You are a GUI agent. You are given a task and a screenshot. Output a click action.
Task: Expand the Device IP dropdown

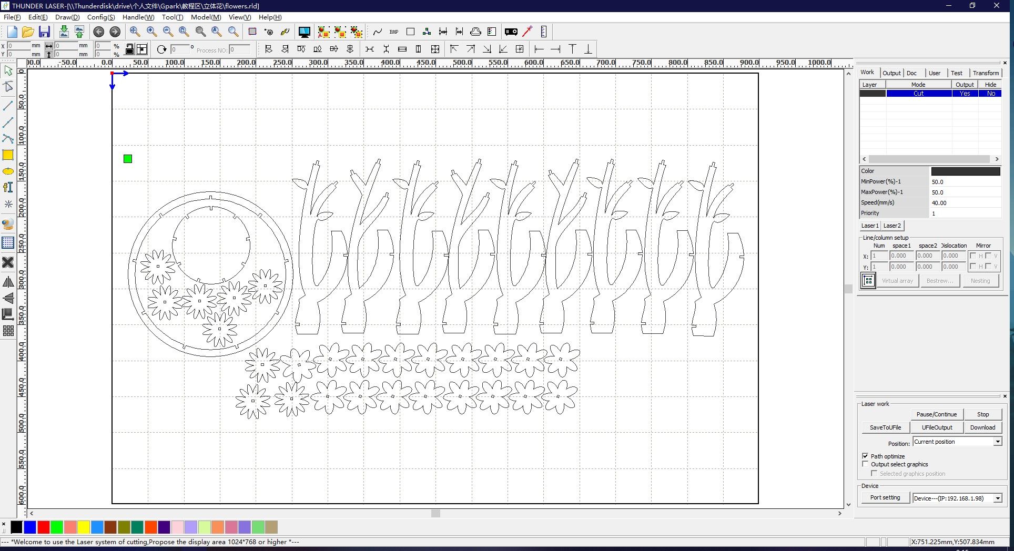pos(997,498)
